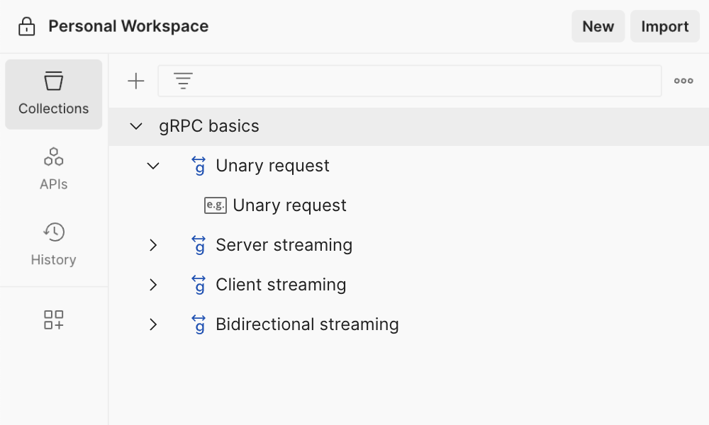Click the gRPC icon beside Client streaming

[x=199, y=285]
